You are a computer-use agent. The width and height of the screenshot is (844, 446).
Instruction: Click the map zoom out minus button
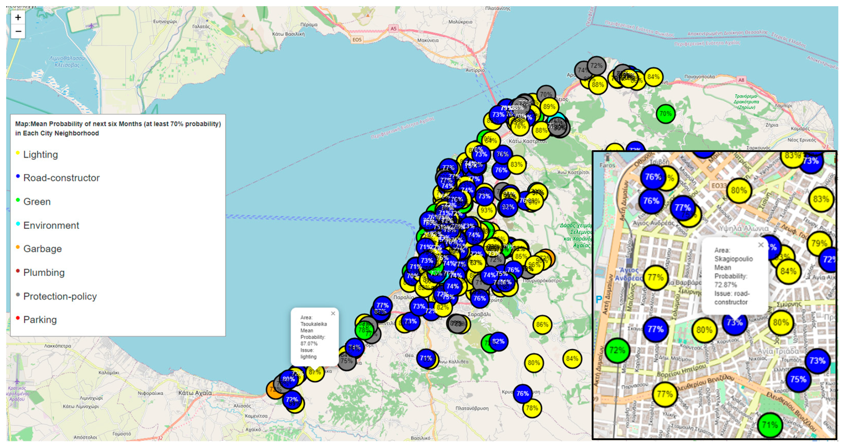[x=18, y=31]
